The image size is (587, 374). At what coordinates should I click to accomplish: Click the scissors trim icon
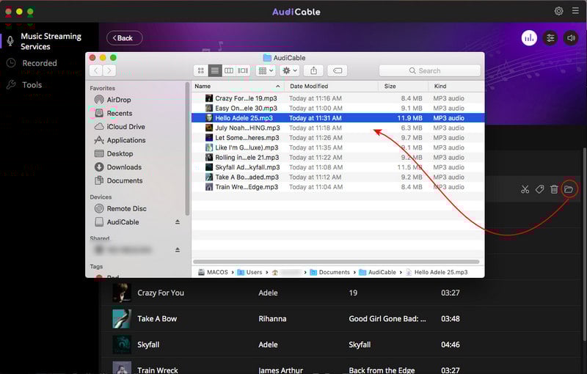525,190
